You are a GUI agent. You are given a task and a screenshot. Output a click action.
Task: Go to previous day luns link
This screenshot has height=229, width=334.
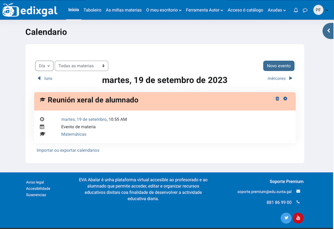(x=48, y=78)
